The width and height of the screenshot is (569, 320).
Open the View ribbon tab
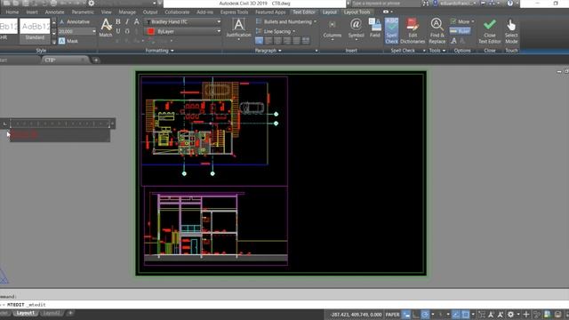tap(107, 12)
